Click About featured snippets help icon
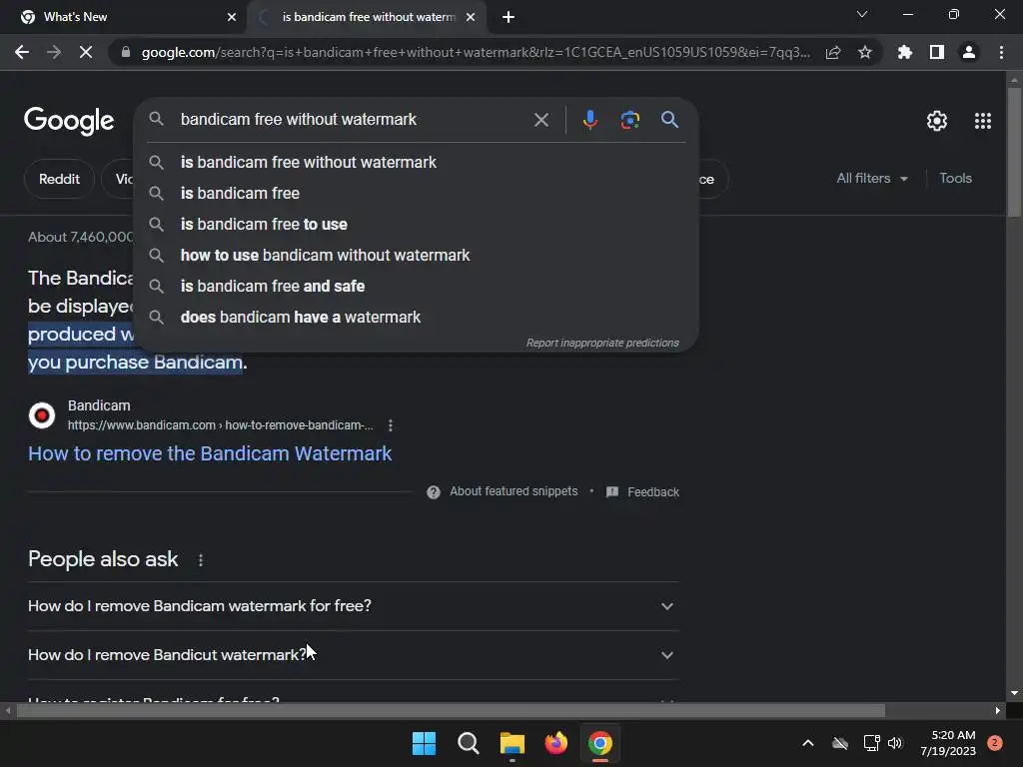1023x767 pixels. [434, 491]
